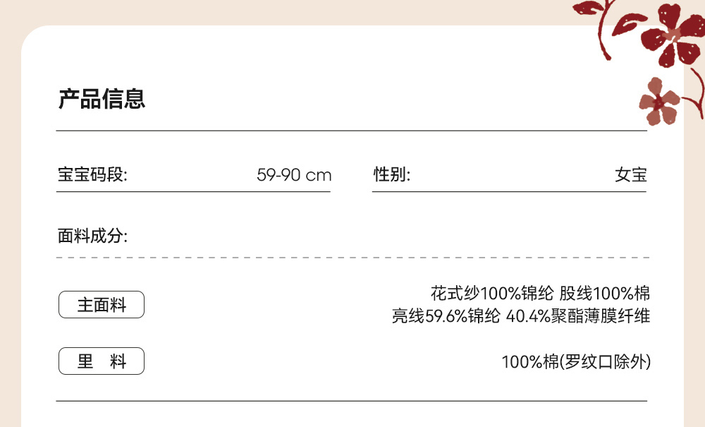This screenshot has height=427, width=705.
Task: Click the 亮线59.6%锦纶 text
Action: (x=446, y=316)
